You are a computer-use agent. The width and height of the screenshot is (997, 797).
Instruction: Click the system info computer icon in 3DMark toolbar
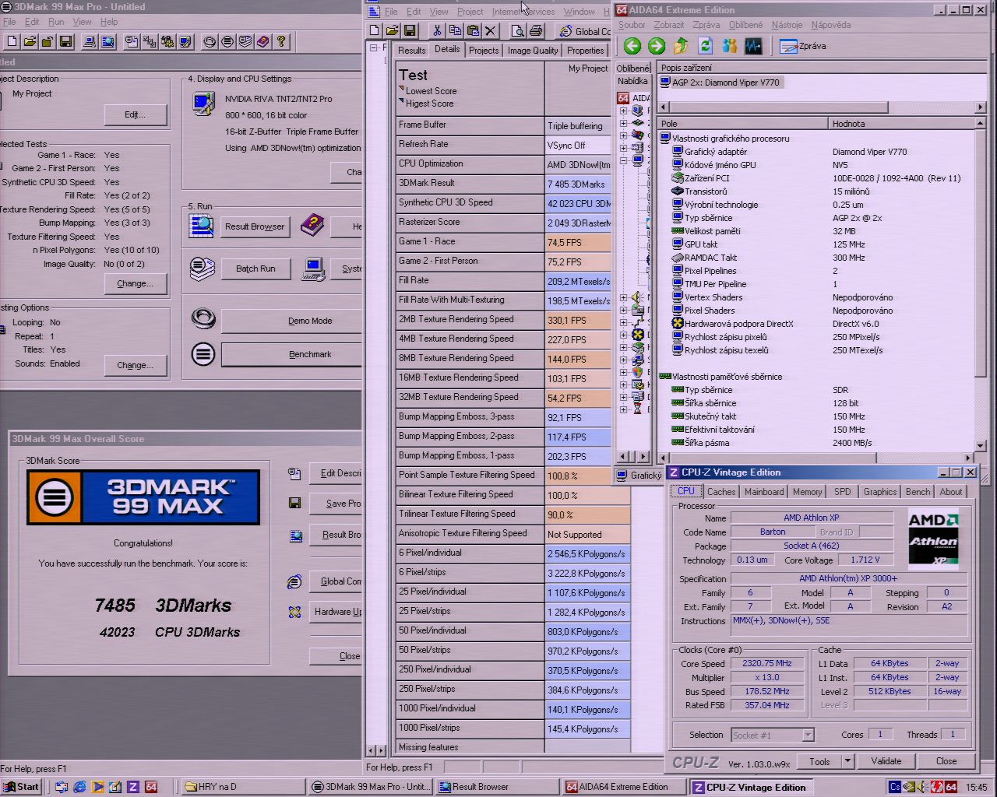89,41
